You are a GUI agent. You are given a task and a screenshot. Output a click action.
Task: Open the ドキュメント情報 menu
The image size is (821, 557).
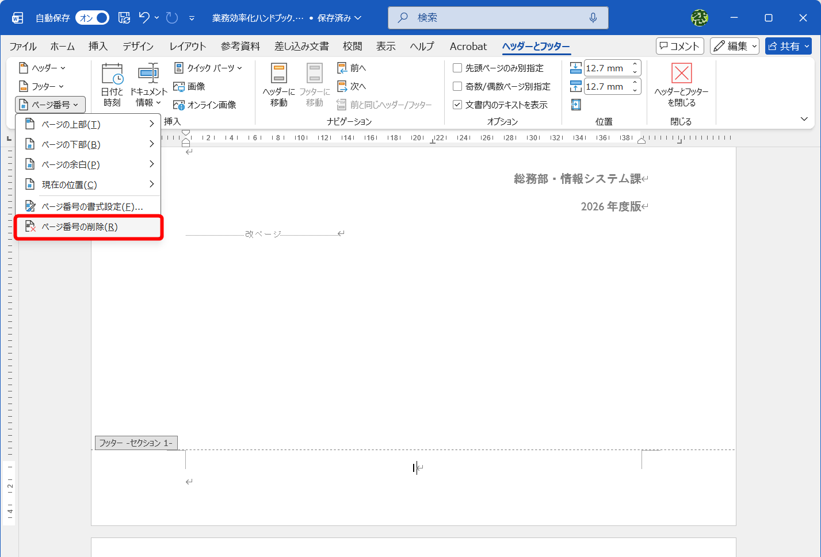click(148, 85)
